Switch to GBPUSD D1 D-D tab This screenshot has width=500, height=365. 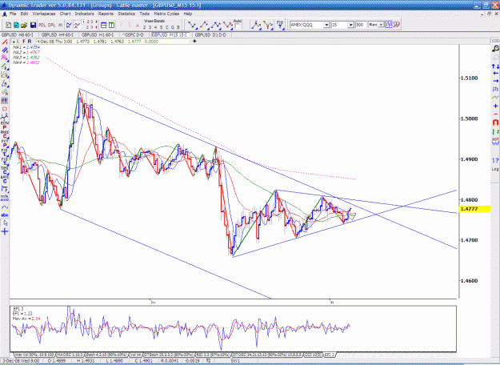click(210, 34)
